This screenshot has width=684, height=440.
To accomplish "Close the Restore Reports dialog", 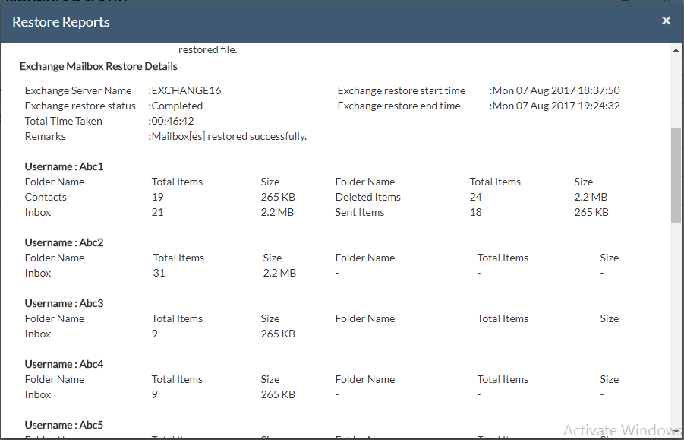I will (x=666, y=21).
